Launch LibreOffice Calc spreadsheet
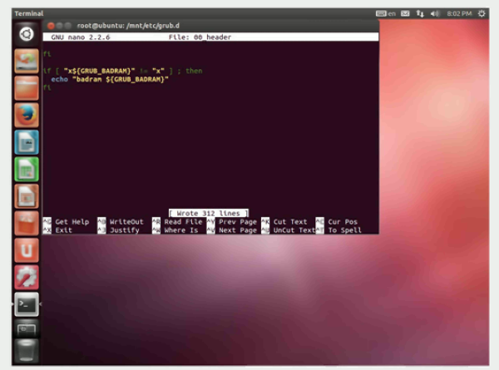The height and width of the screenshot is (370, 499). pos(27,169)
